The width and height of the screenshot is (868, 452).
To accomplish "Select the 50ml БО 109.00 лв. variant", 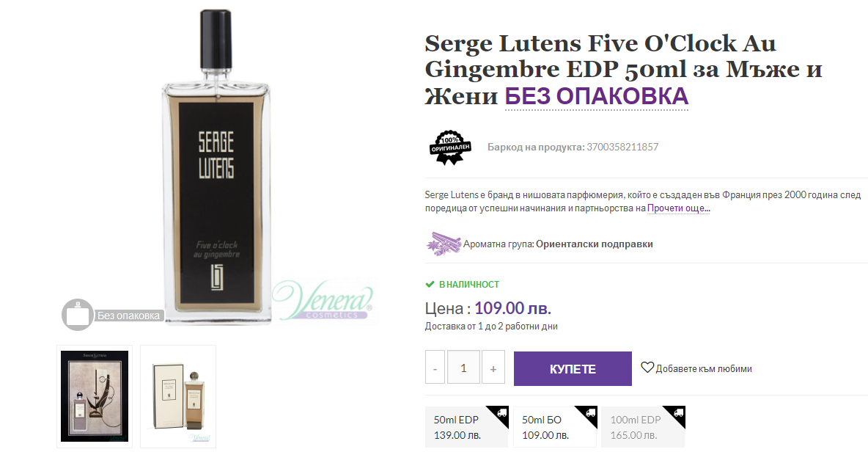I will click(x=555, y=427).
